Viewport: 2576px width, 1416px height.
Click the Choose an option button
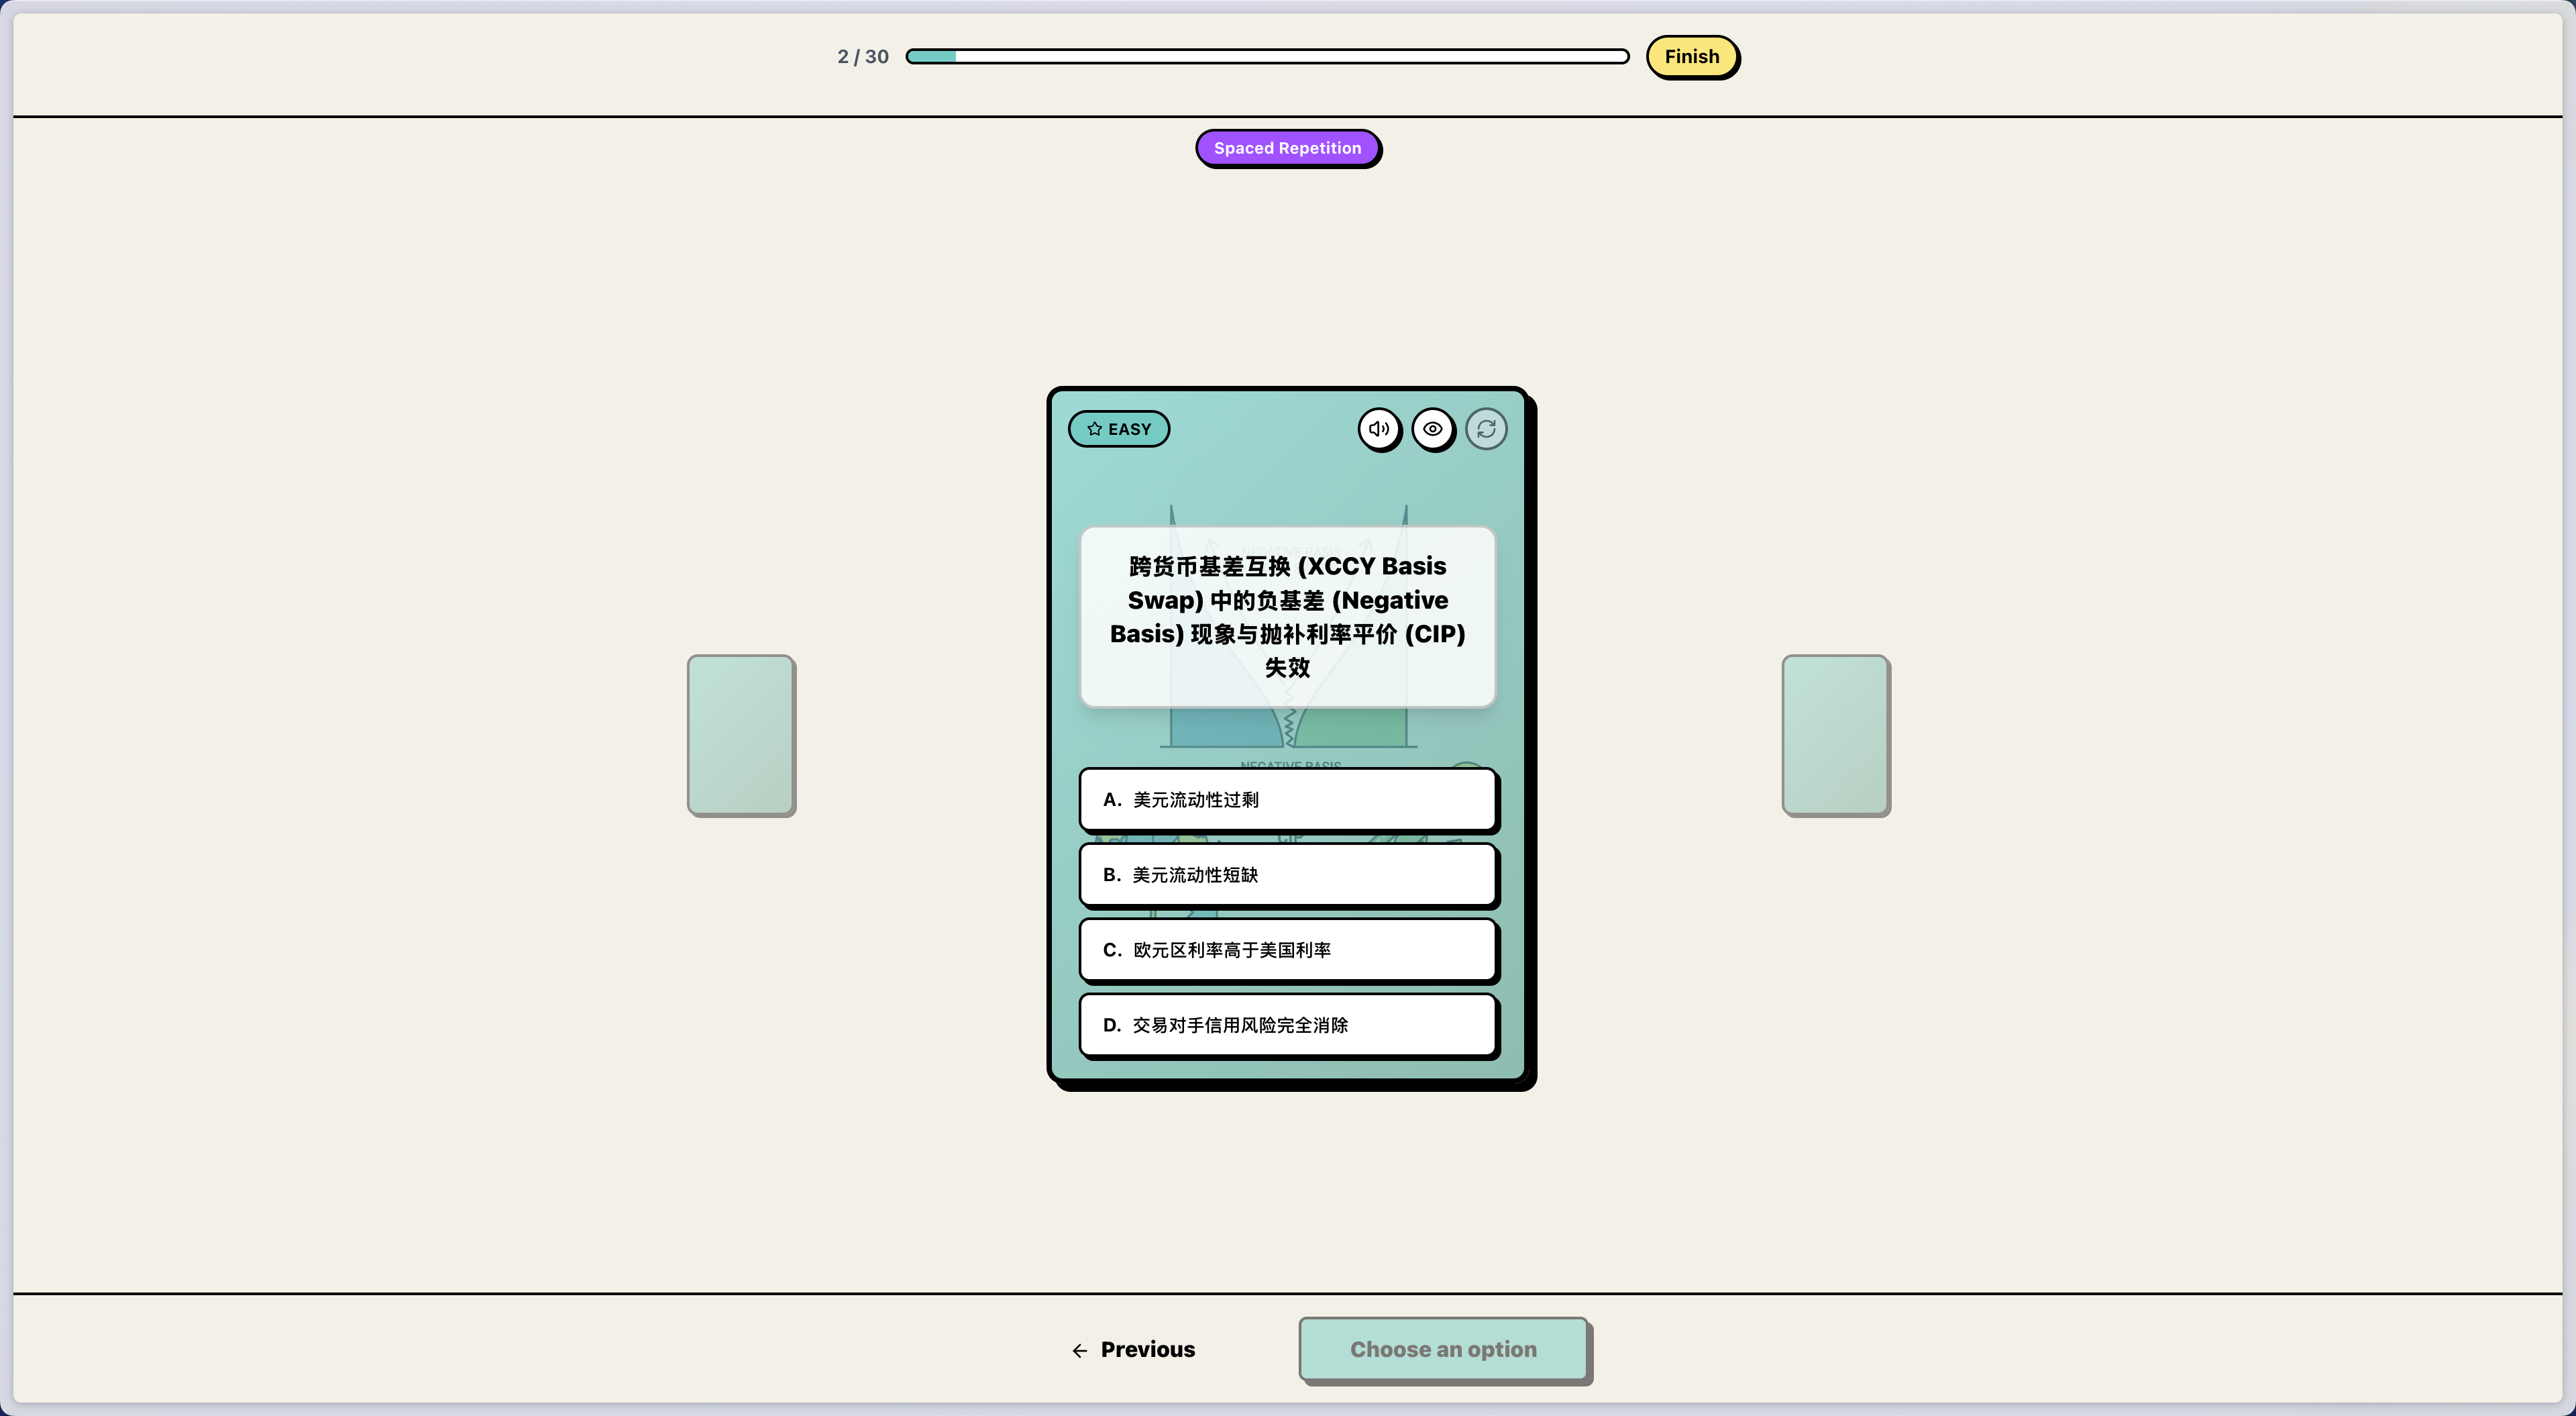pos(1442,1349)
